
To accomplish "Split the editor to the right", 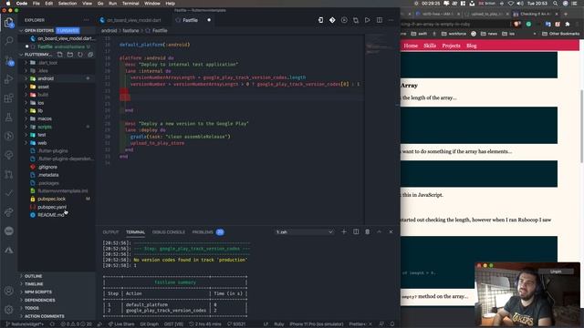I will click(x=380, y=20).
